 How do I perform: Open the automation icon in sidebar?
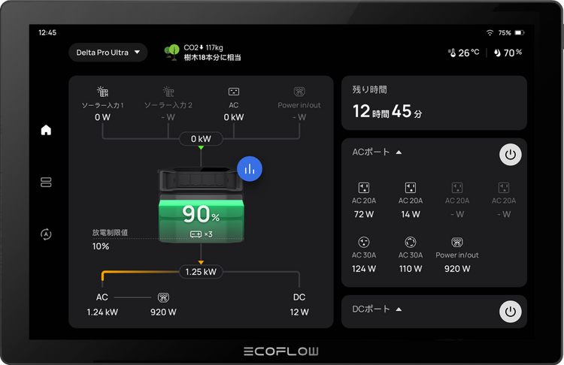click(46, 234)
